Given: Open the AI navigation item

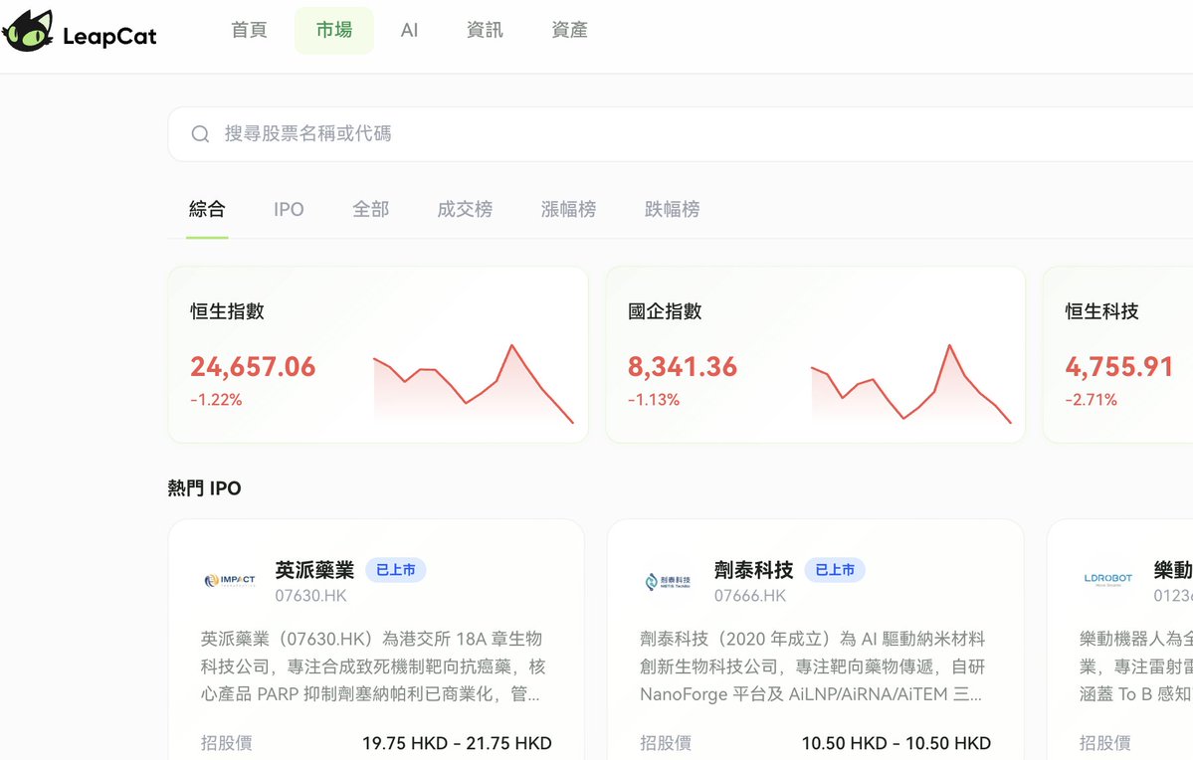Looking at the screenshot, I should (409, 31).
